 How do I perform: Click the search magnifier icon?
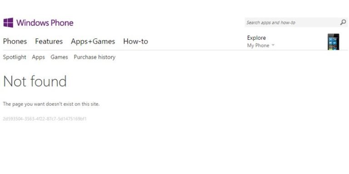pyautogui.click(x=343, y=22)
